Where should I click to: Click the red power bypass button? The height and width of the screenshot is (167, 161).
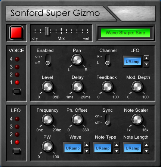coord(16,33)
